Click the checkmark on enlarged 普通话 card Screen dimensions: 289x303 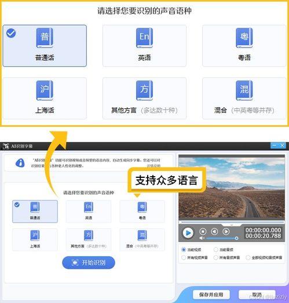[x=11, y=33]
